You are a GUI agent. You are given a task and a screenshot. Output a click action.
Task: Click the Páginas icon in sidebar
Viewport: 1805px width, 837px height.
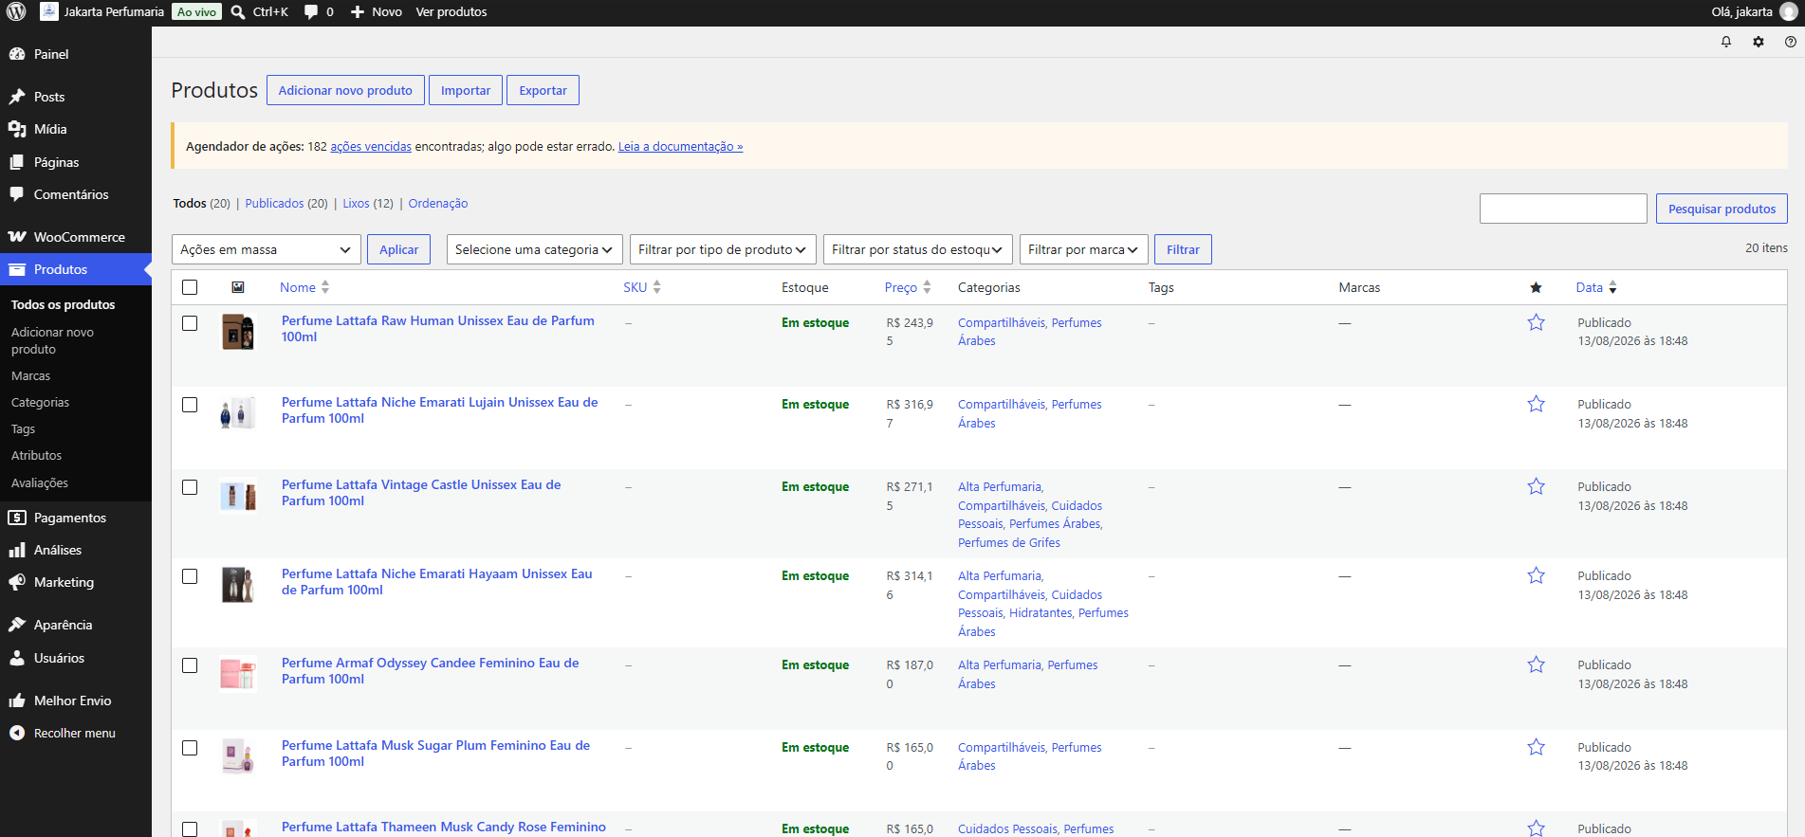click(17, 162)
